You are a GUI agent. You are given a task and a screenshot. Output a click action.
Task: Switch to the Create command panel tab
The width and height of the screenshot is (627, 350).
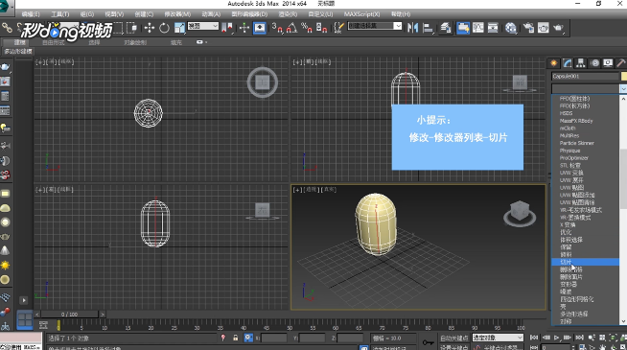[554, 62]
